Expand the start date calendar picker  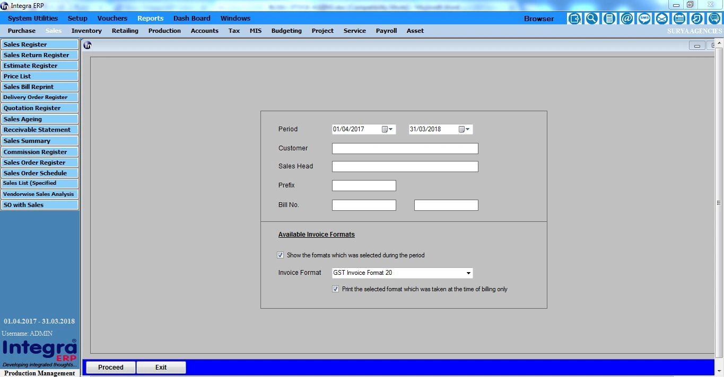pyautogui.click(x=391, y=129)
